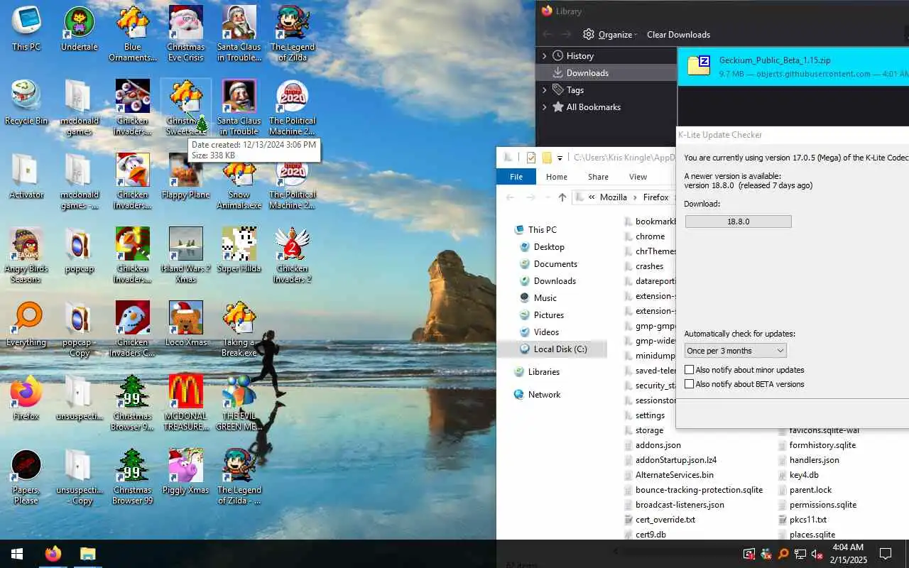Open File Explorer from the taskbar
Viewport: 909px width, 568px height.
87,554
